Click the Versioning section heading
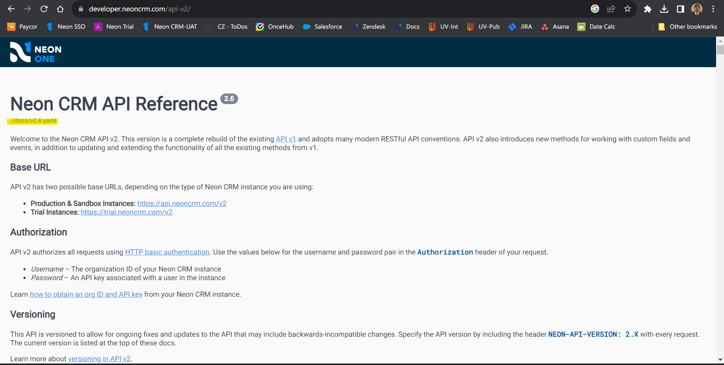 33,314
